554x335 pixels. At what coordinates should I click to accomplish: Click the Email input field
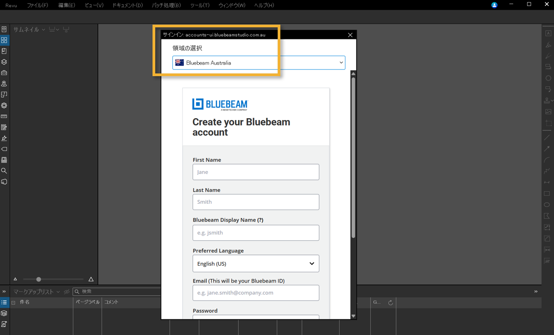256,293
